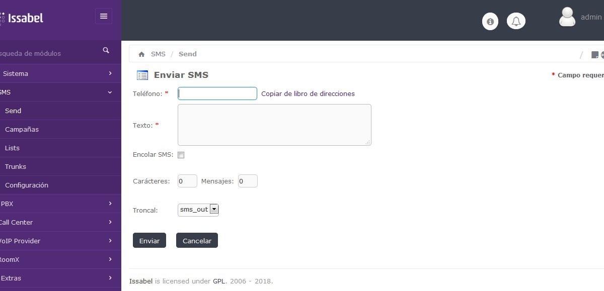Screen dimensions: 604x291
Task: Open Copiar de libro de direcciones link
Action: [x=308, y=93]
